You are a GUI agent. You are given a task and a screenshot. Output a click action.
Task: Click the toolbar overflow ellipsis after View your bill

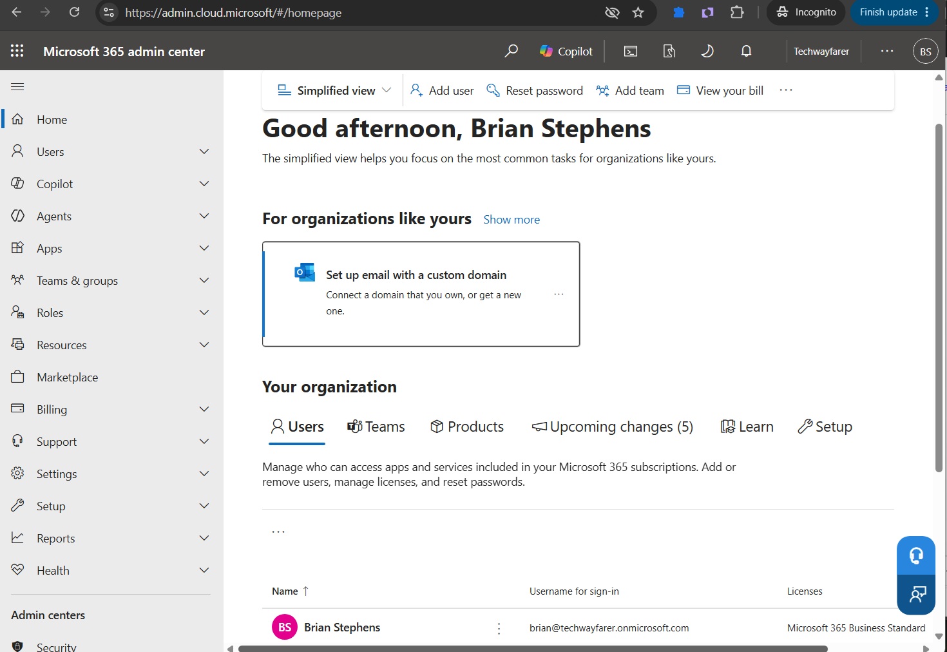pos(786,90)
